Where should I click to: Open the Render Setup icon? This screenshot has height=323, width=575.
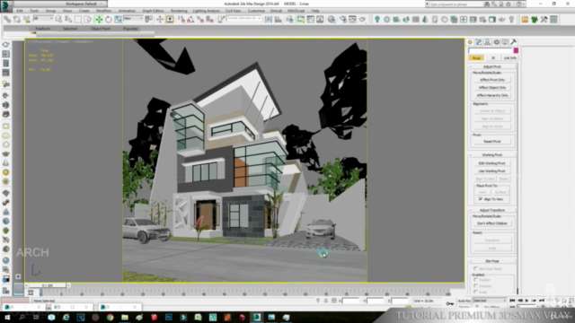pos(343,20)
